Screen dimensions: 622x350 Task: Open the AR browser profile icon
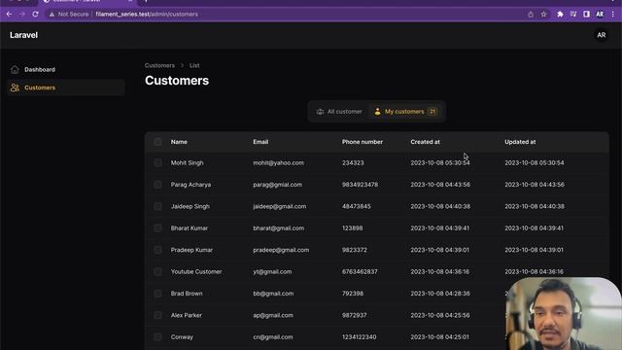tap(600, 15)
